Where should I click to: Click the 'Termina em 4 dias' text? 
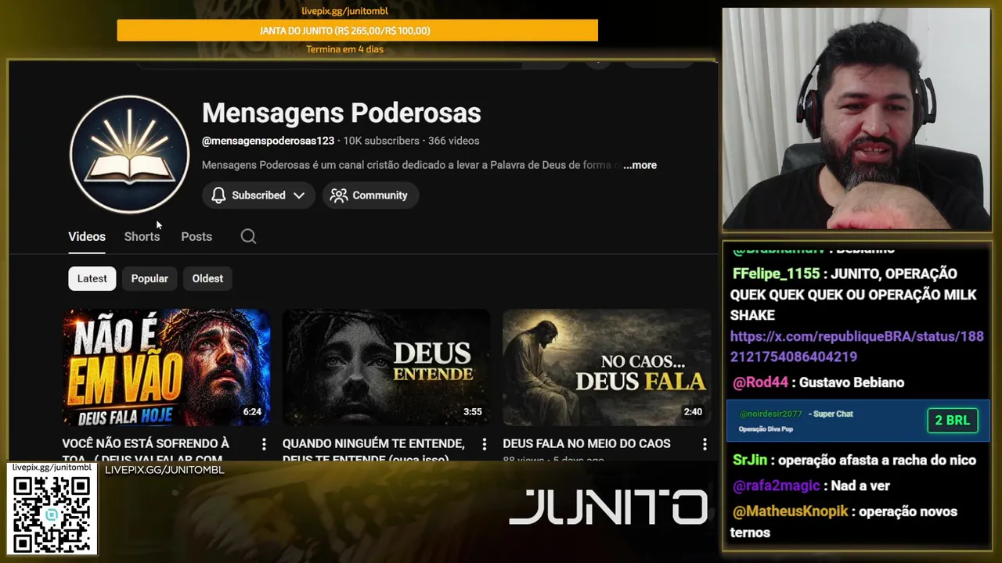click(344, 49)
